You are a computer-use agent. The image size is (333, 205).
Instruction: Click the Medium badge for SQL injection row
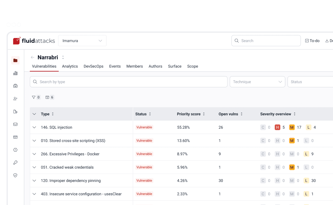click(x=292, y=127)
